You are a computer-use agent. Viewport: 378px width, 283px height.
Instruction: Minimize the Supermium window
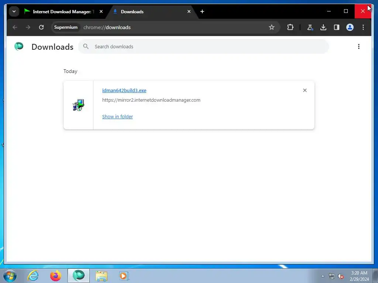click(x=329, y=11)
